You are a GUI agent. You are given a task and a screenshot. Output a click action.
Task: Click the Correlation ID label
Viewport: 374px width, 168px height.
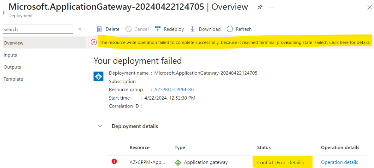[x=124, y=106]
